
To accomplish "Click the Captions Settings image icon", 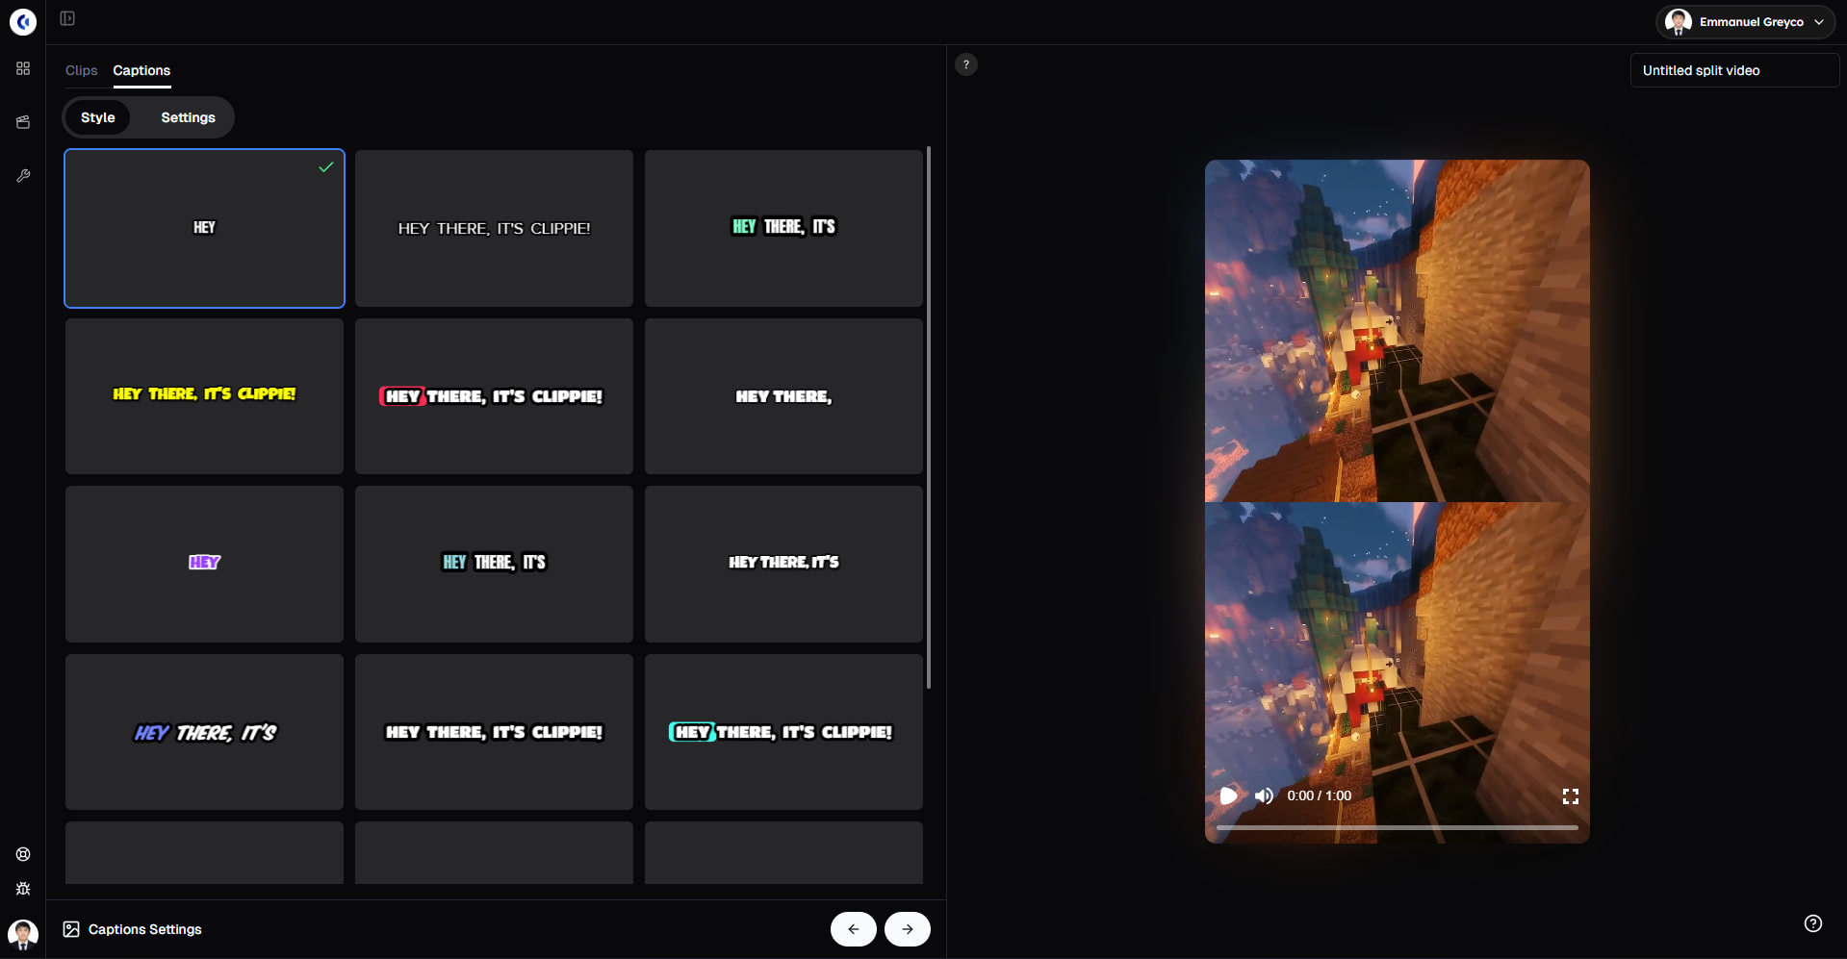I will pyautogui.click(x=71, y=929).
